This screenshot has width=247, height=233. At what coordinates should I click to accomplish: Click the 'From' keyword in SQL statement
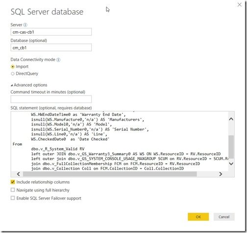coord(17,144)
